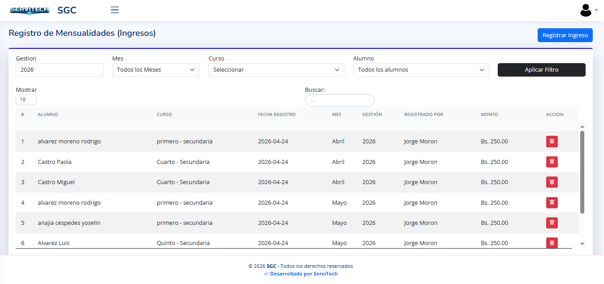Screen dimensions: 604x284
Task: Delete row 4 alvarez moreno rodrigo Mayo
Action: click(552, 202)
